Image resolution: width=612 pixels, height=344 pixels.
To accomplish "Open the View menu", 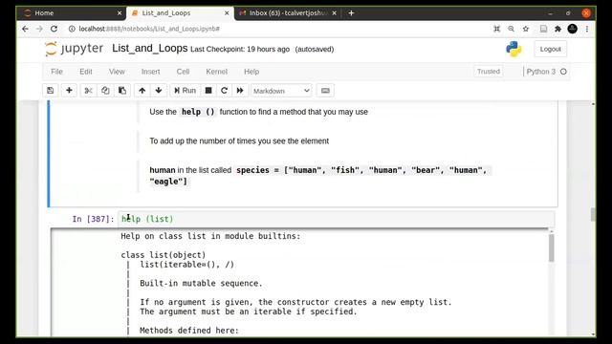I will [x=117, y=72].
